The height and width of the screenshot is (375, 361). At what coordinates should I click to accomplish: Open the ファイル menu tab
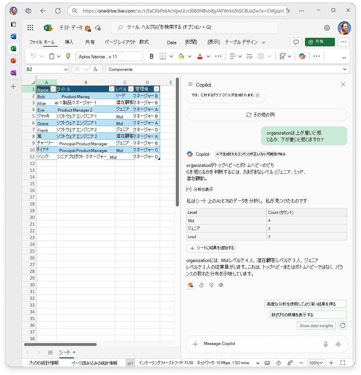click(x=36, y=42)
